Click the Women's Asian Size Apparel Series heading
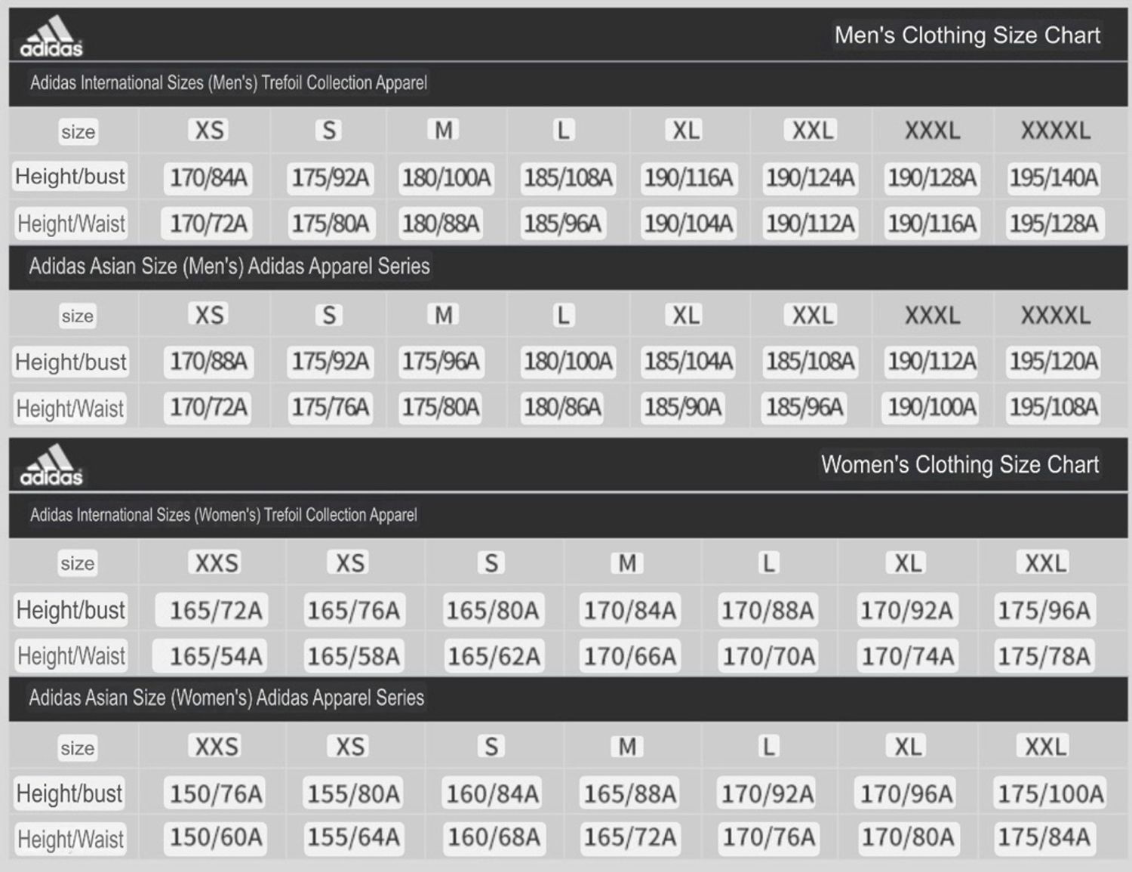The width and height of the screenshot is (1132, 872). tap(226, 698)
